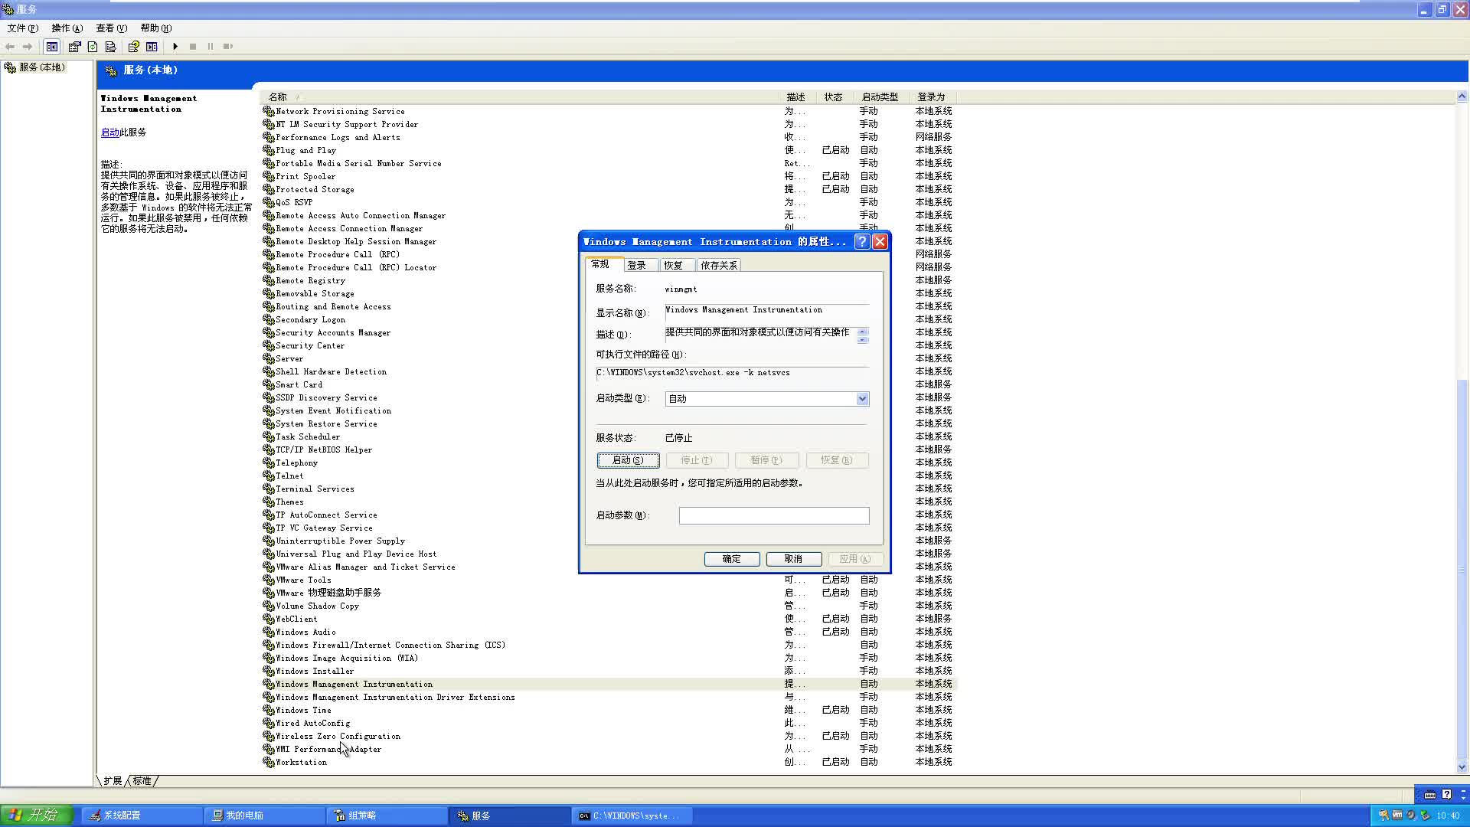Click the Refresh icon in the toolbar
This screenshot has height=827, width=1470.
pos(92,47)
